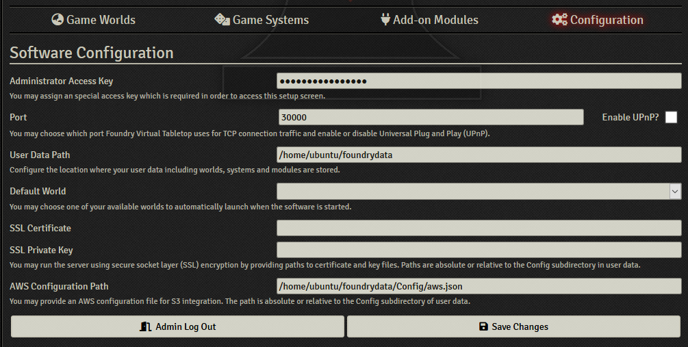Click the SSL encryption help text
The width and height of the screenshot is (688, 347).
(x=325, y=265)
